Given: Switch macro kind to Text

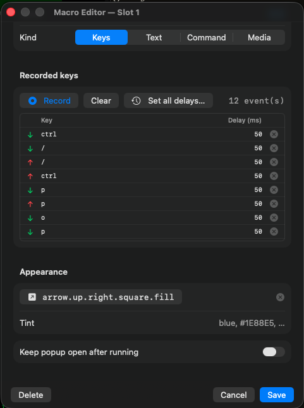Looking at the screenshot, I should [154, 37].
